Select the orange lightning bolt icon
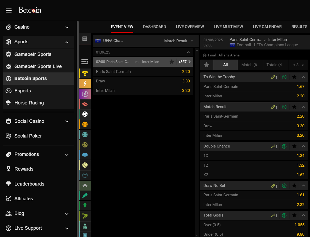 click(x=85, y=83)
